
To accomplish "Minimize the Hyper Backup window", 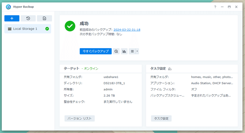I will tap(222, 7).
